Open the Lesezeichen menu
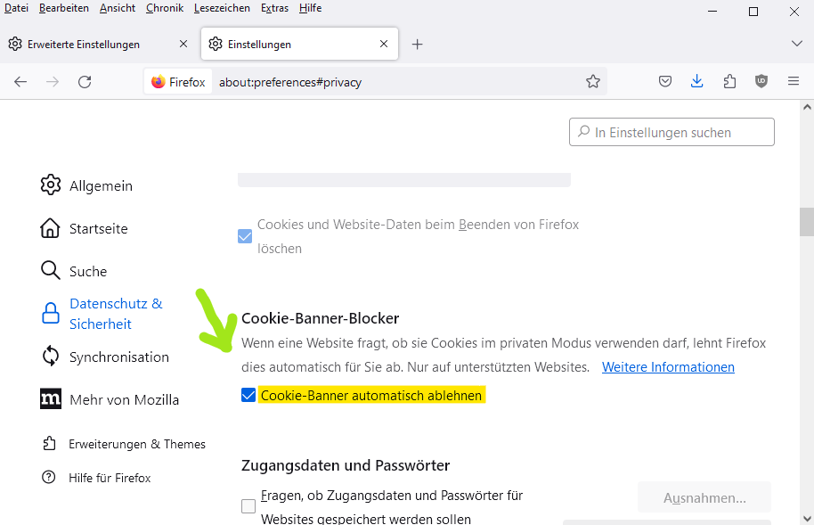The image size is (814, 525). click(223, 8)
